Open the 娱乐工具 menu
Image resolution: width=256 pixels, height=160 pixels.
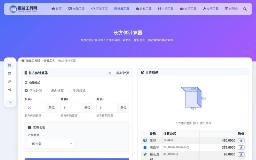tap(188, 9)
